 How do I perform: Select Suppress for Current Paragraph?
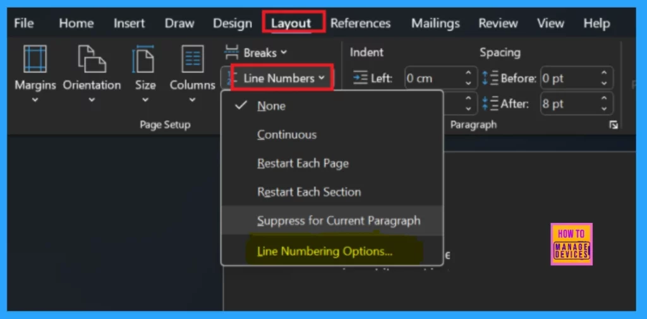coord(332,220)
